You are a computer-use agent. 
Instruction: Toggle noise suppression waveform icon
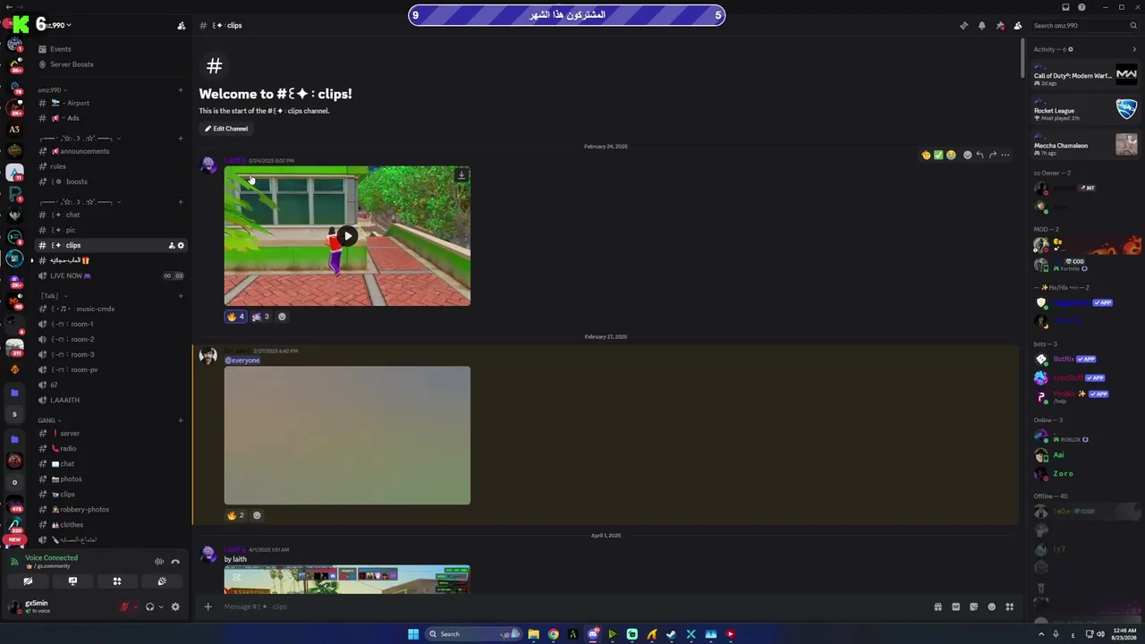[159, 562]
